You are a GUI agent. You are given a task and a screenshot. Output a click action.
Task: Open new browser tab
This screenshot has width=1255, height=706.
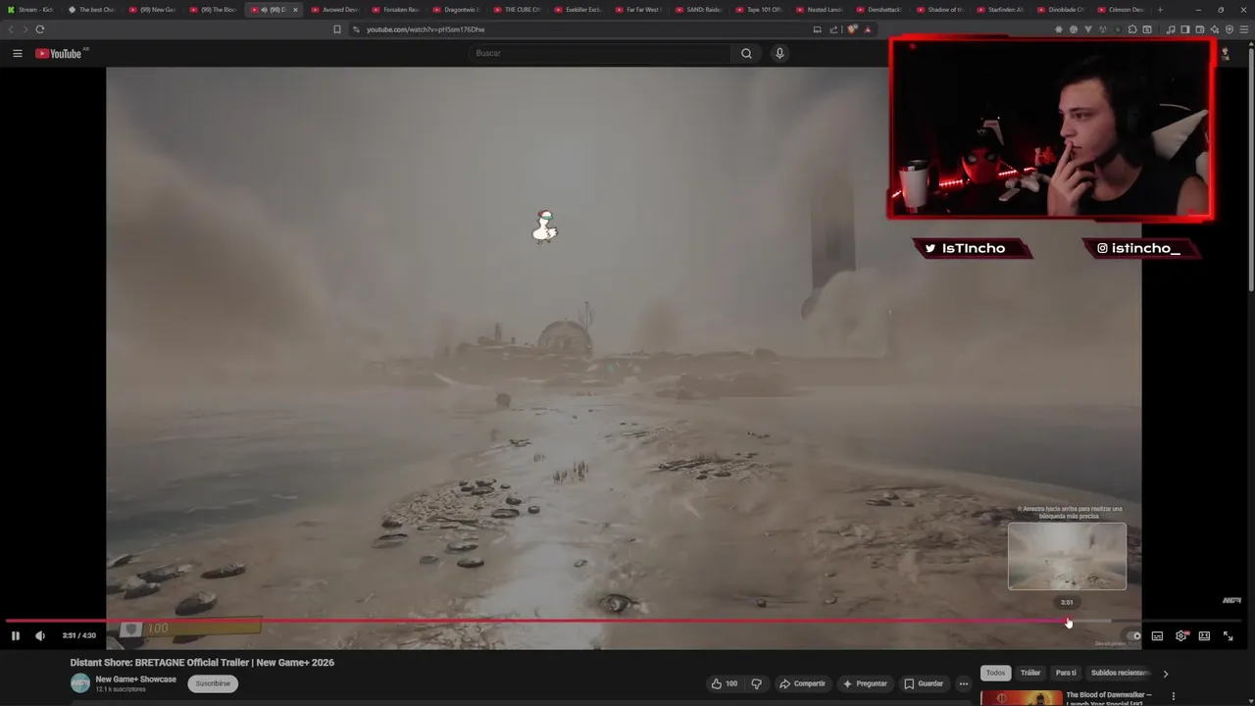coord(1160,10)
